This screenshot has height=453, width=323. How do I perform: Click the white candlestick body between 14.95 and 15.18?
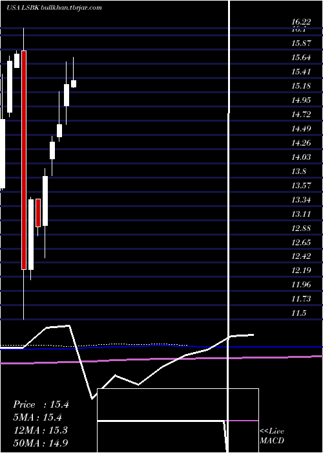pos(67,95)
